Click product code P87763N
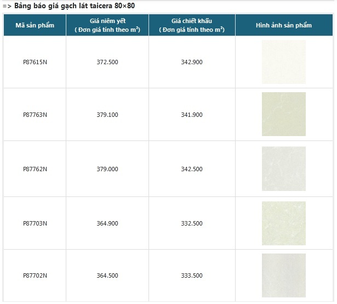This screenshot has width=337, height=304. (35, 115)
